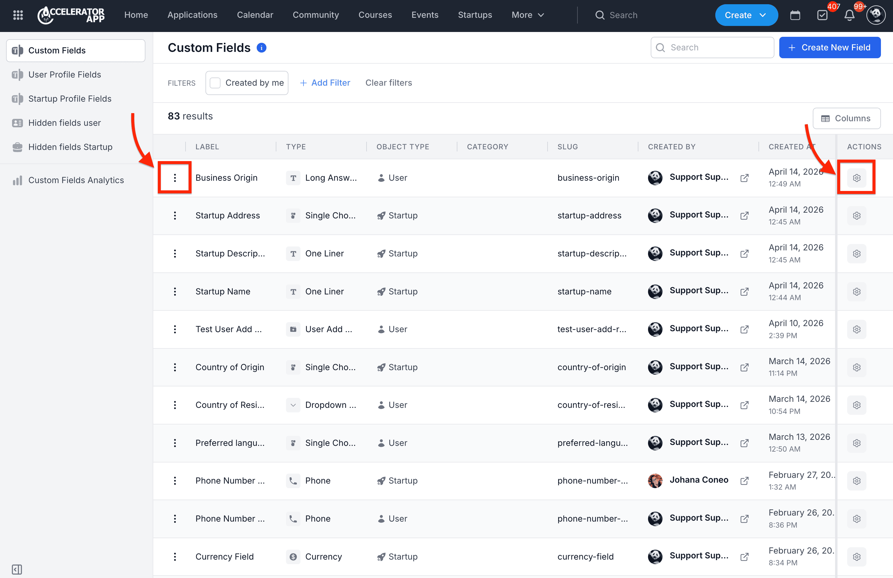Open Community in top navigation
The image size is (893, 578).
click(x=316, y=15)
